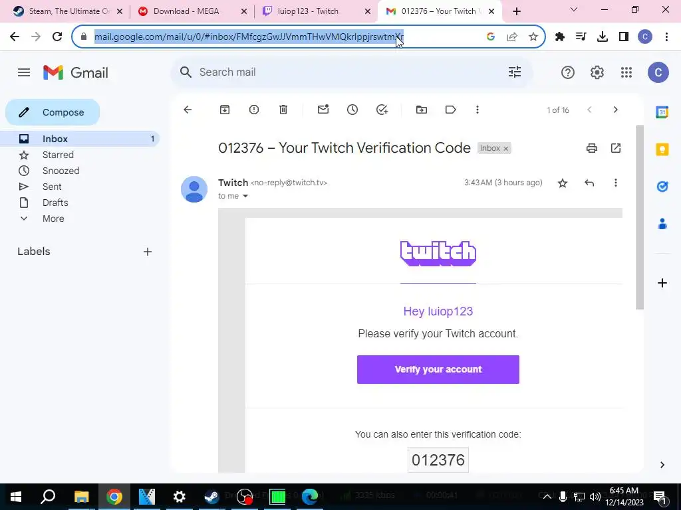
Task: Share this page icon in address bar
Action: pos(512,37)
